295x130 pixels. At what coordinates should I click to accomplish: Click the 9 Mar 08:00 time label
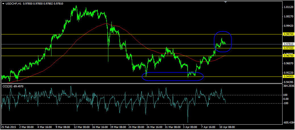pos(63,127)
